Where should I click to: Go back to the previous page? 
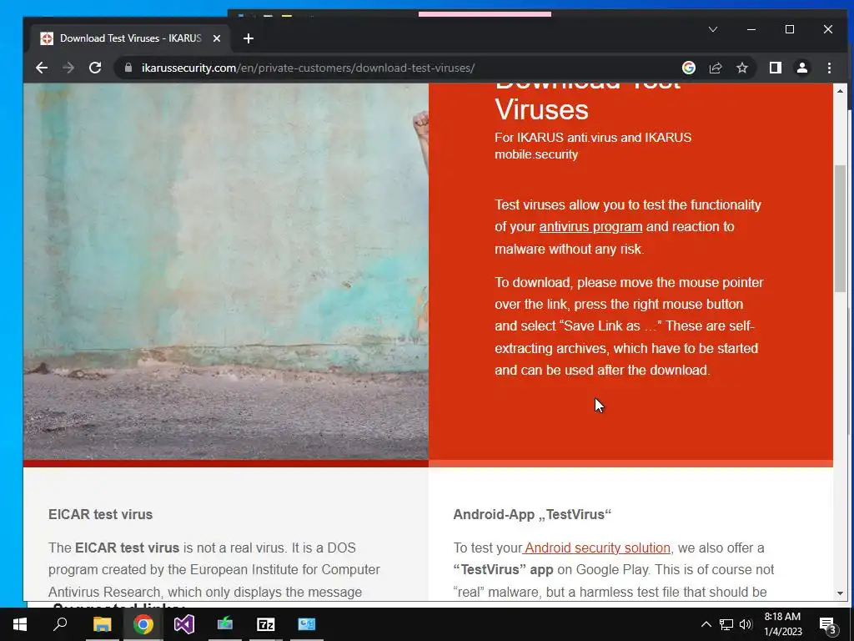(x=42, y=68)
